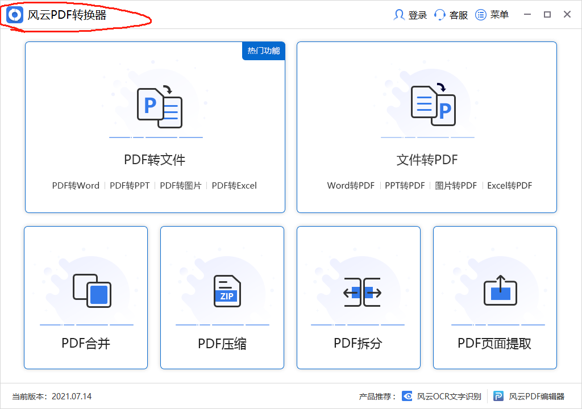Minimize the 风云PDF转换器 window

(x=527, y=14)
